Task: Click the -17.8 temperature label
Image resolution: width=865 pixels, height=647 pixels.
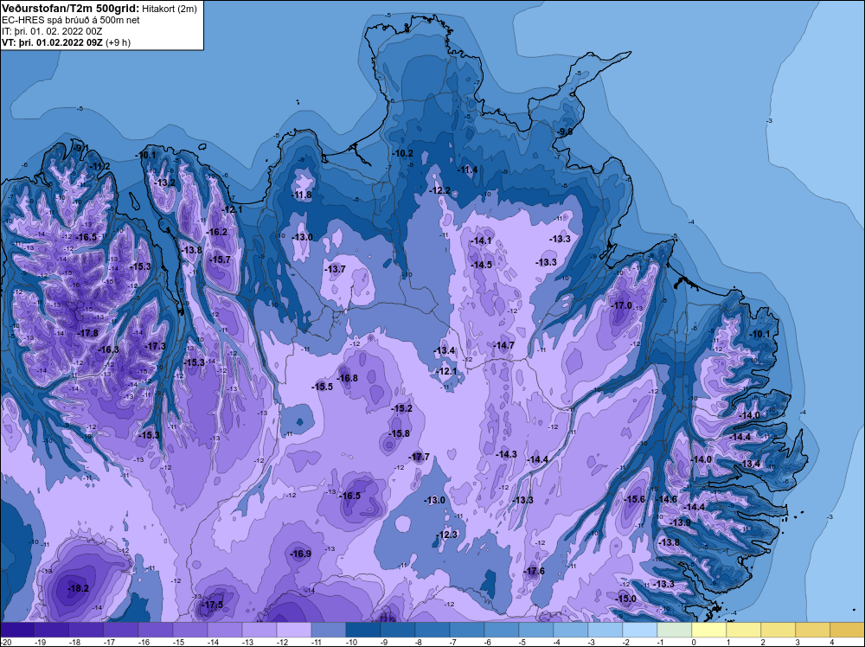Action: pyautogui.click(x=87, y=333)
